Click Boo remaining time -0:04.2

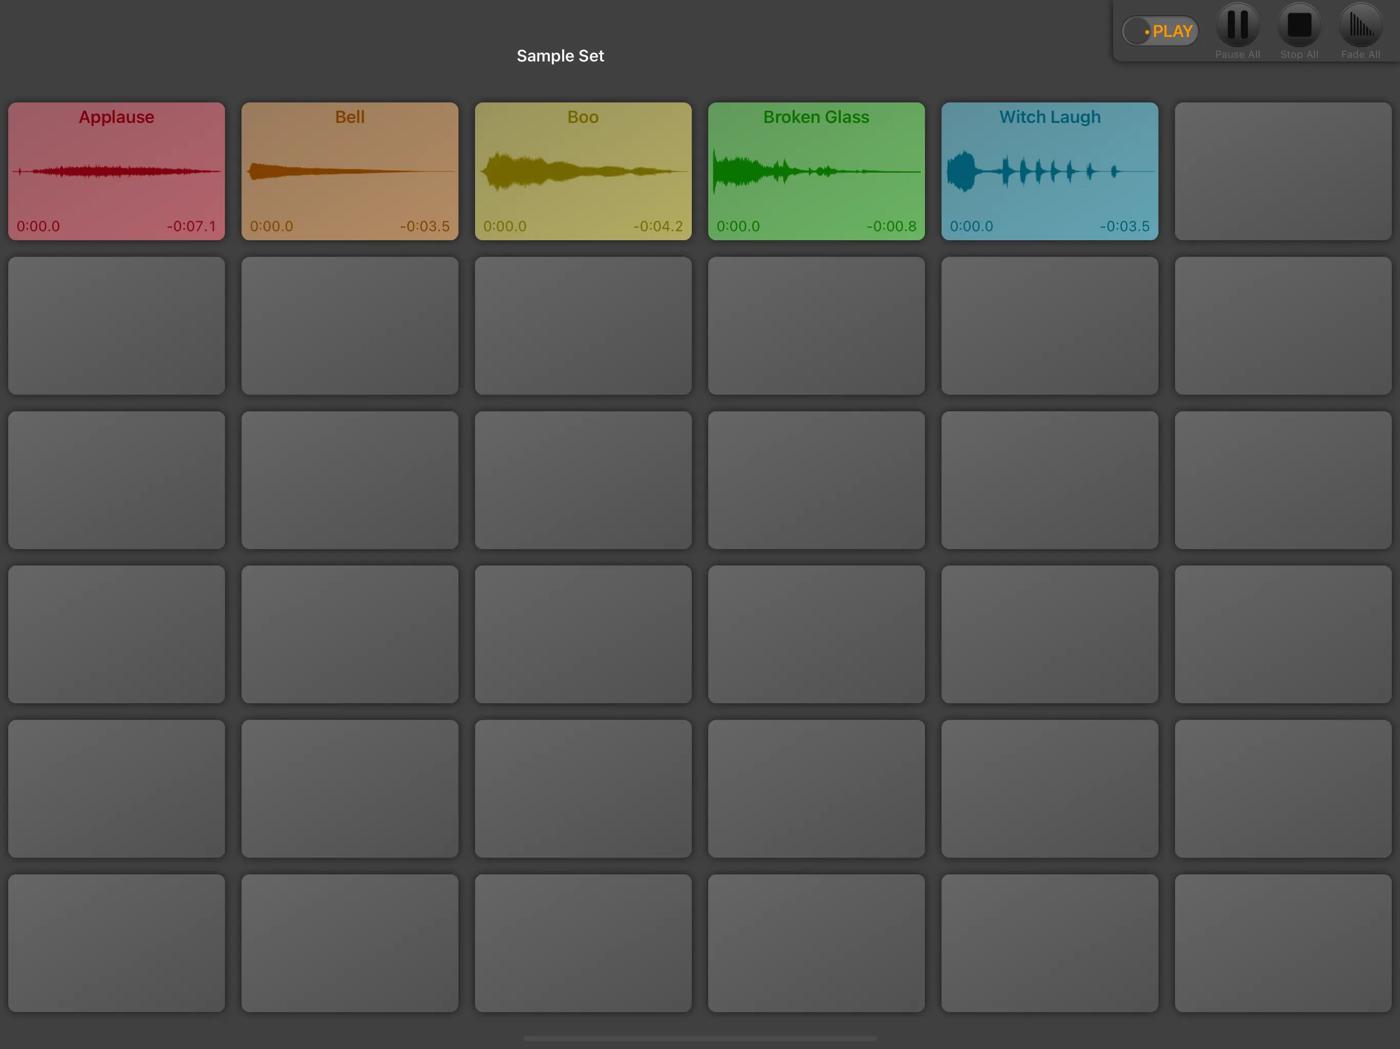pyautogui.click(x=657, y=226)
